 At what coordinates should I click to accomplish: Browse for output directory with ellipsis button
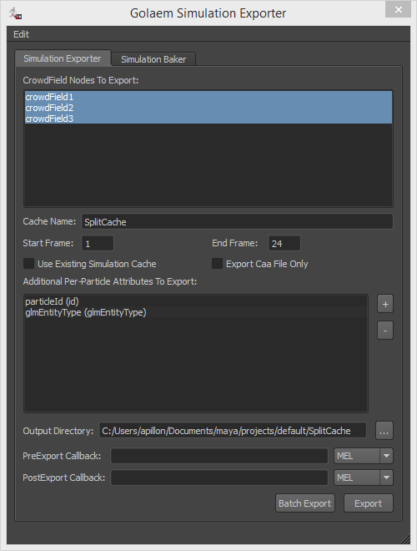point(384,431)
